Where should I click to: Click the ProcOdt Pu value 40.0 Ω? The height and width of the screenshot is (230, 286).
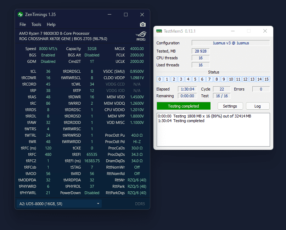[x=137, y=135]
